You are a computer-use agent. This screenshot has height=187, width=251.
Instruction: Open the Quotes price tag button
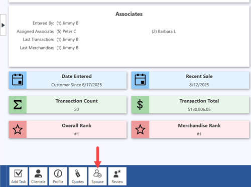click(x=78, y=176)
